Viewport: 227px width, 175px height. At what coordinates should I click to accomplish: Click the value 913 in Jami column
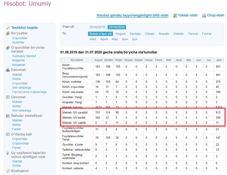click(218, 112)
